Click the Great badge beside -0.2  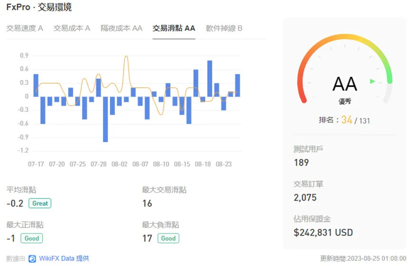pyautogui.click(x=40, y=203)
